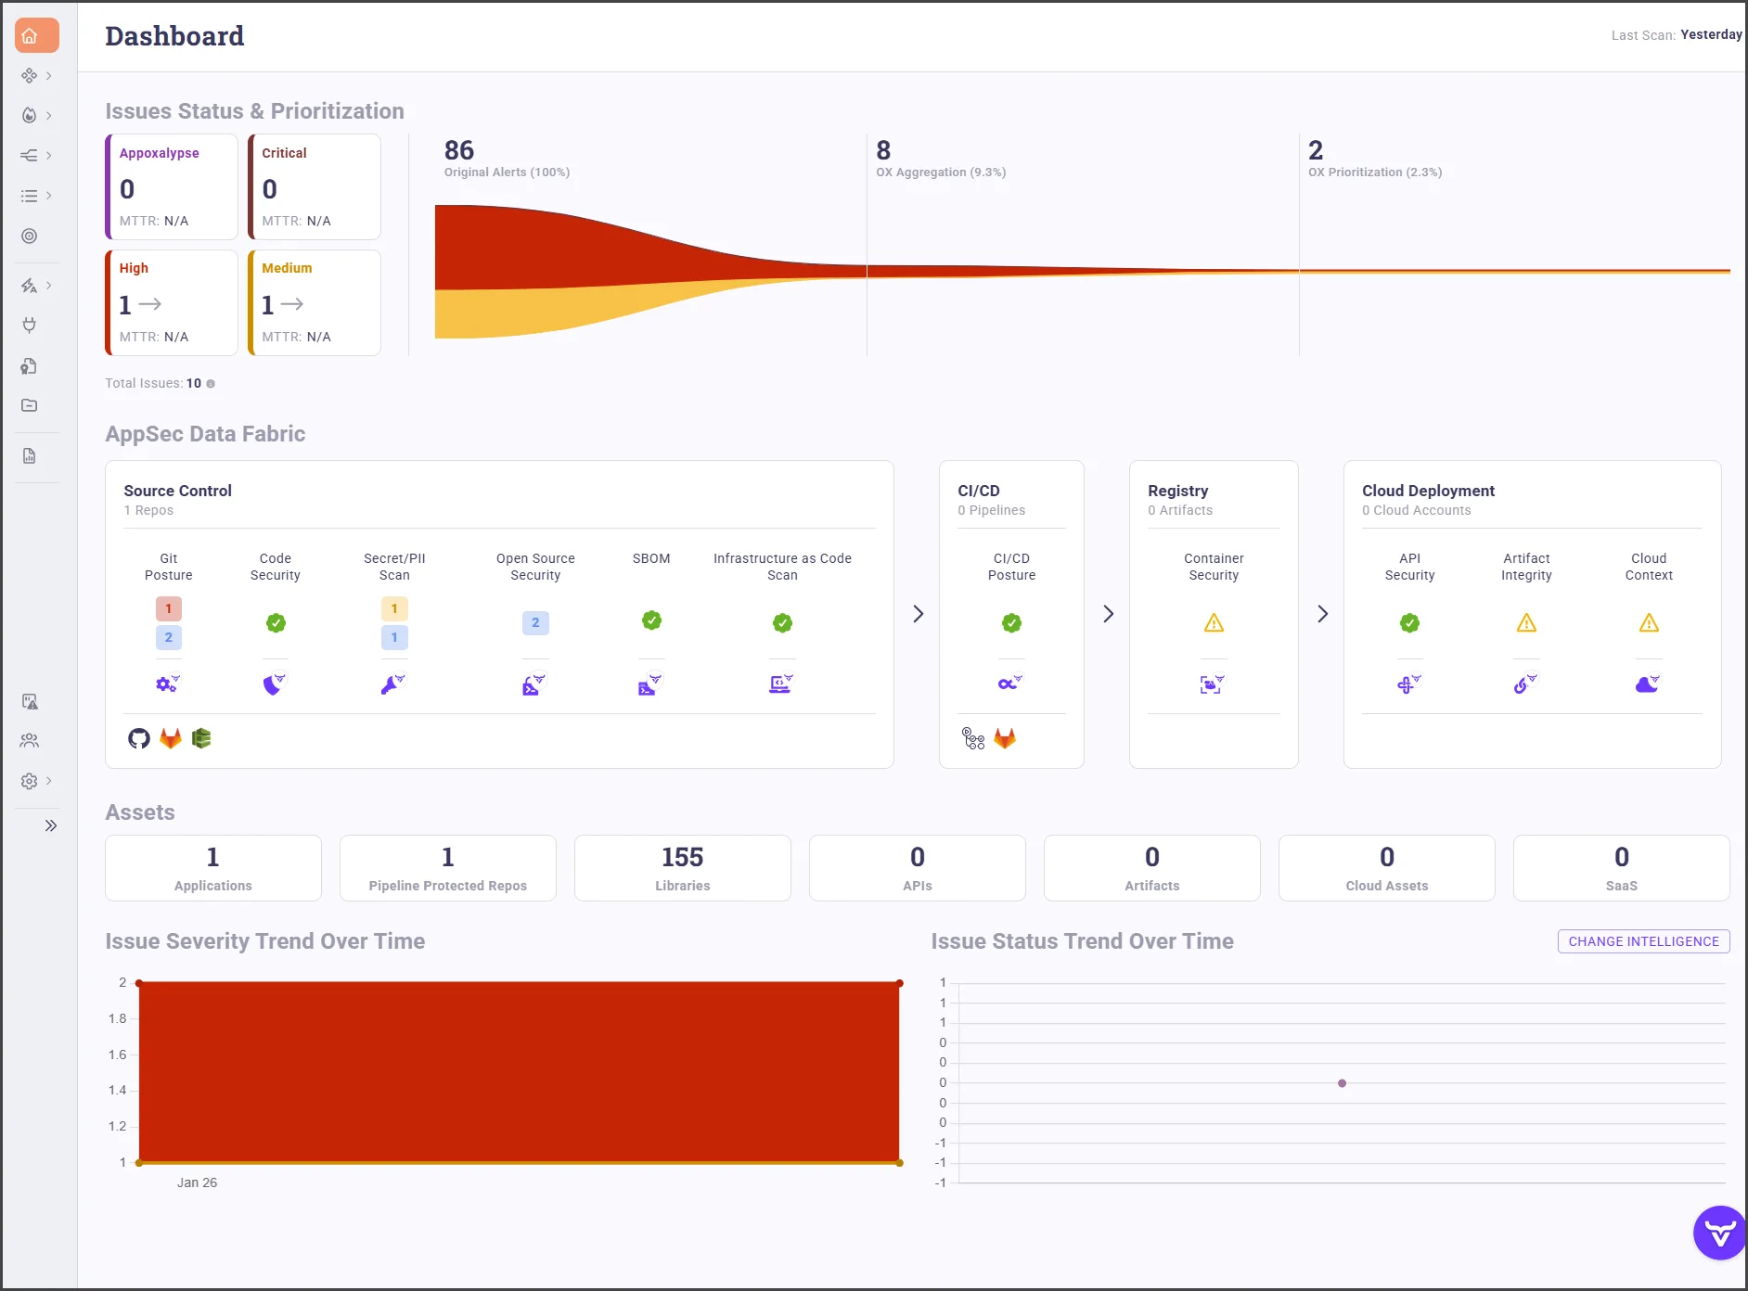Click the blue Git Posture badge showing 2
Viewport: 1748px width, 1291px height.
pos(168,637)
